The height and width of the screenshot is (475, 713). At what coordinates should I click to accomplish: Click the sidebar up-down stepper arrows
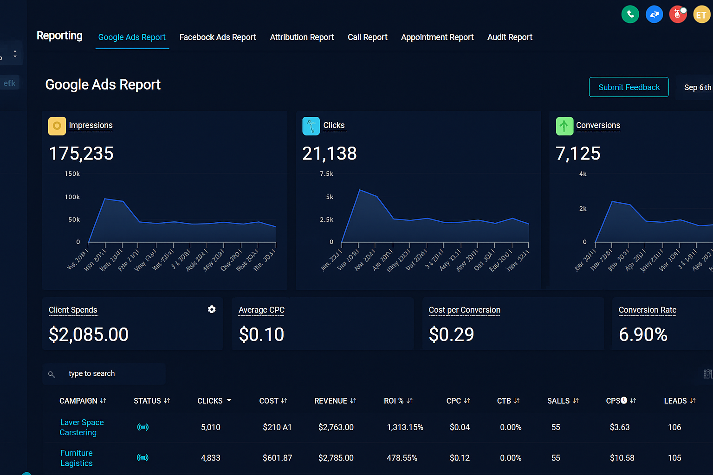tap(15, 54)
